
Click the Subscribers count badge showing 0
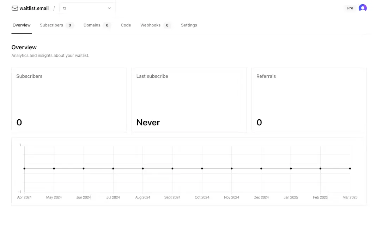point(69,25)
